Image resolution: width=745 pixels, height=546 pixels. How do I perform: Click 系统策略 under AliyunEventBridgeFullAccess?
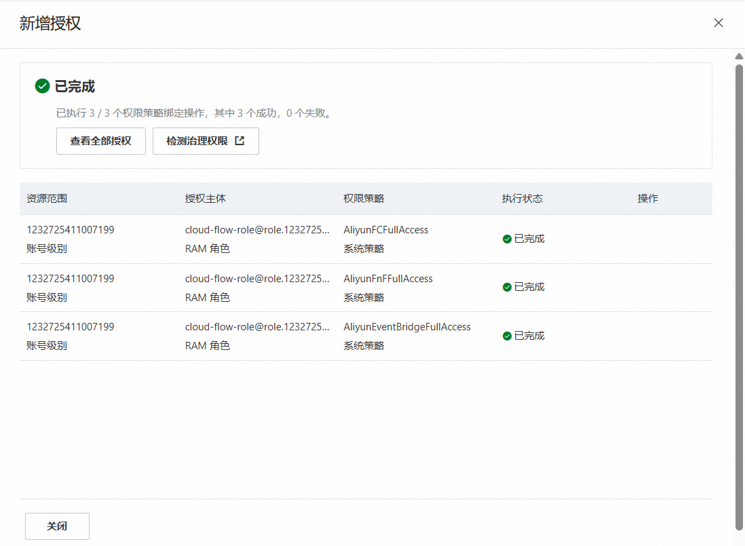364,346
